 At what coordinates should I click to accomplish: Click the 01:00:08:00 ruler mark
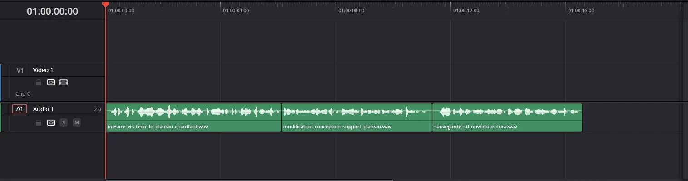pos(351,10)
